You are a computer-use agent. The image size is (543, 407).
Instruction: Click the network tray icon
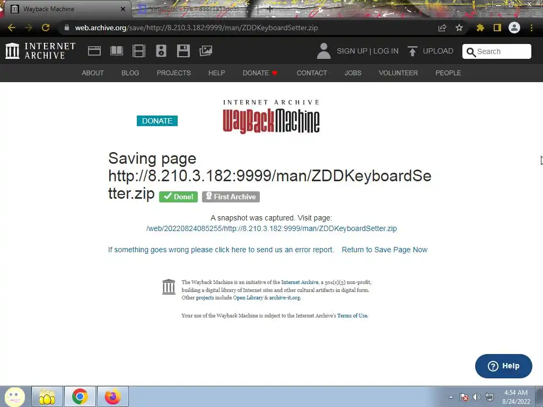pos(489,397)
